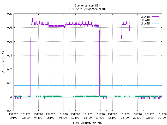Click the LCL42B legend label

tap(145, 23)
